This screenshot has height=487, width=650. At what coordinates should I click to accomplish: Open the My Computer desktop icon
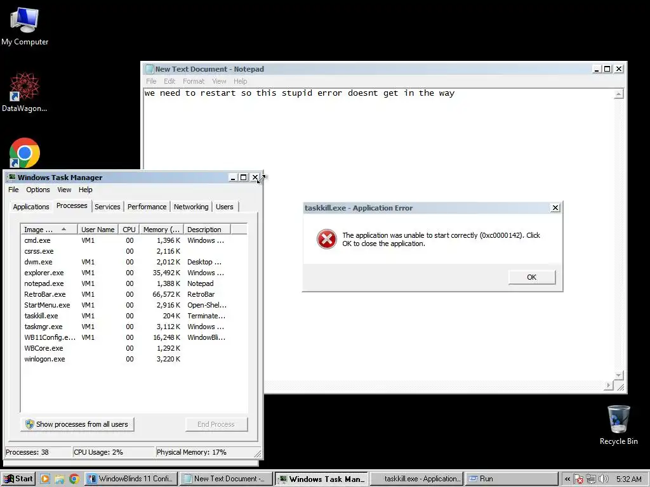pyautogui.click(x=25, y=26)
